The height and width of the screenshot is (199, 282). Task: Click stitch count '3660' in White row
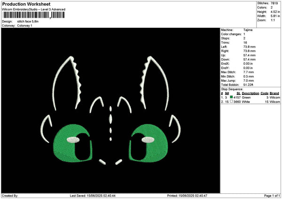tap(237, 102)
